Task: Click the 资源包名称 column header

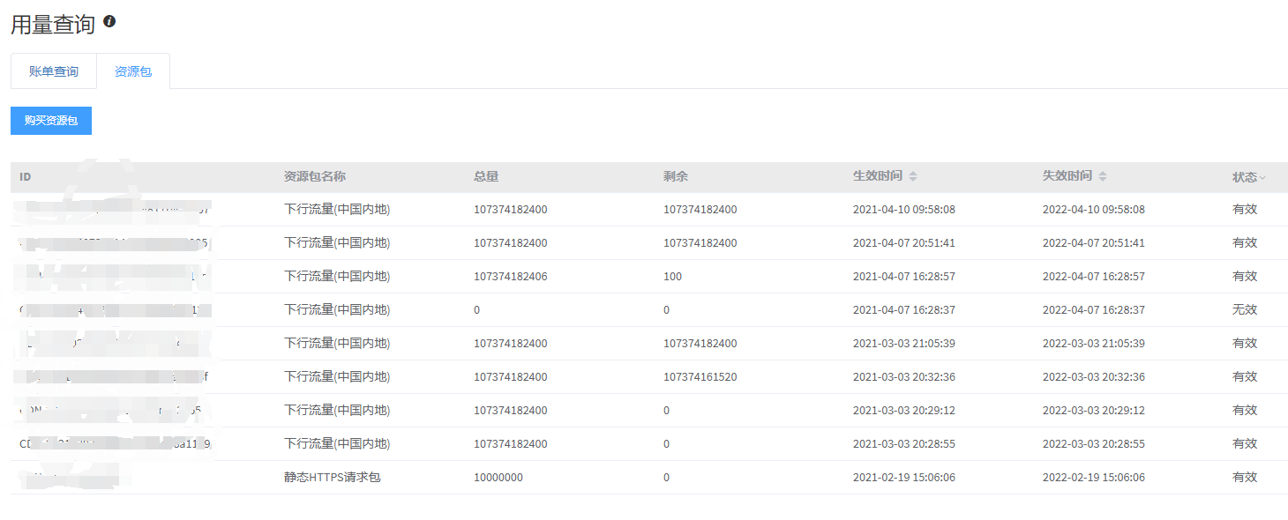Action: pos(315,177)
